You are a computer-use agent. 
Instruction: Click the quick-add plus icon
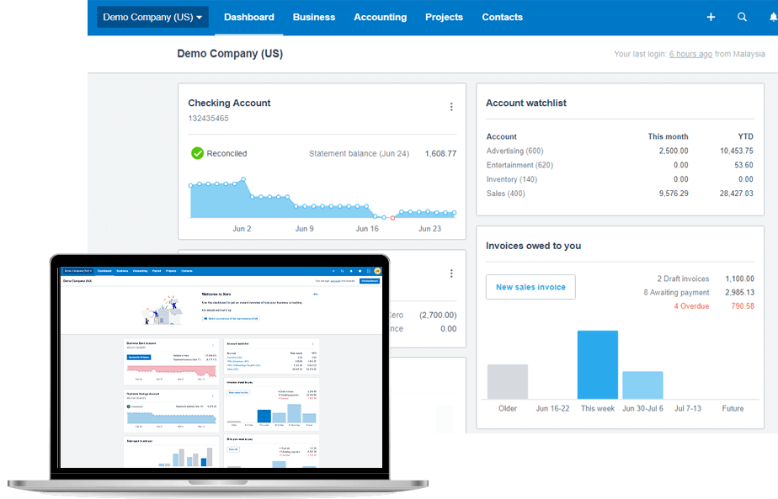coord(711,17)
